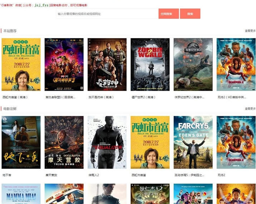The image size is (256, 204).
Task: Click 死侍2 title in 电影尝鲜 row
Action: coord(221,175)
